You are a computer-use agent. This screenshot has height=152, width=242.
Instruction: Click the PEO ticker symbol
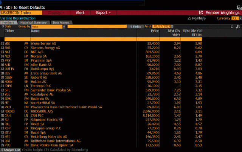8,145
